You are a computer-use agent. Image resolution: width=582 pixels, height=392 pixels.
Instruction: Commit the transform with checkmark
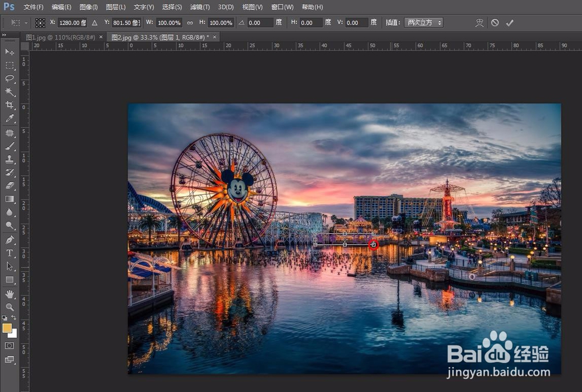pyautogui.click(x=510, y=23)
